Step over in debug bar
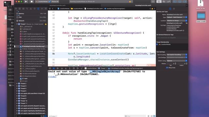The height and width of the screenshot is (117, 209). (62, 68)
